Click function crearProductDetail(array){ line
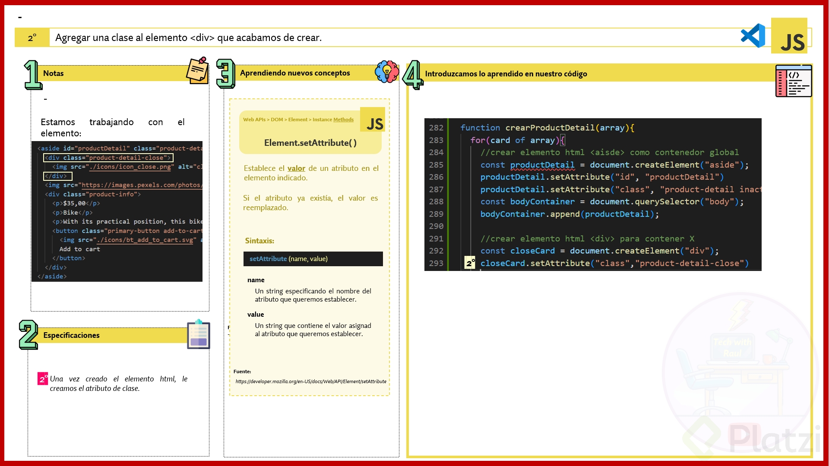Screen dimensions: 829x466 (x=547, y=128)
